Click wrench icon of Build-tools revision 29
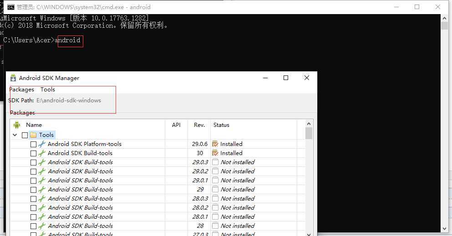This screenshot has width=452, height=236. [x=42, y=189]
